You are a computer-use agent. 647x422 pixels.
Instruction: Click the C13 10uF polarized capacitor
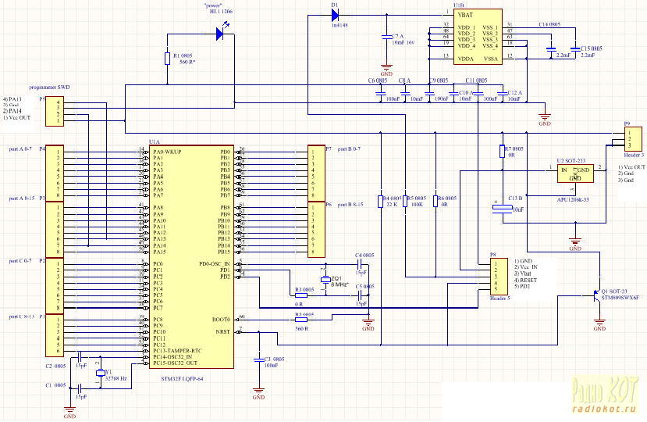[x=497, y=207]
